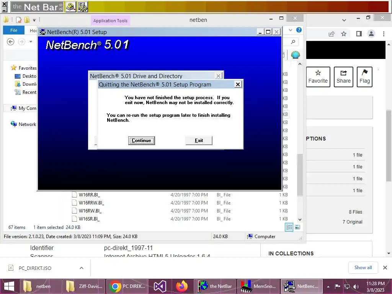Click Show all downloads
The image size is (392, 294).
363,268
